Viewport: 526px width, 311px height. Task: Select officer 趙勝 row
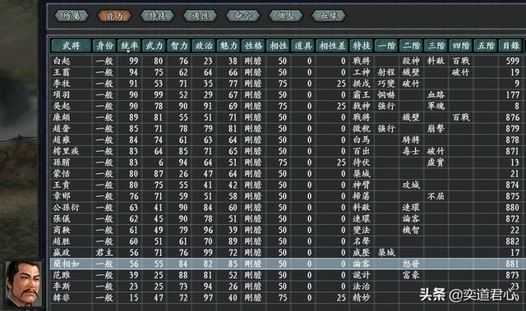coord(287,241)
